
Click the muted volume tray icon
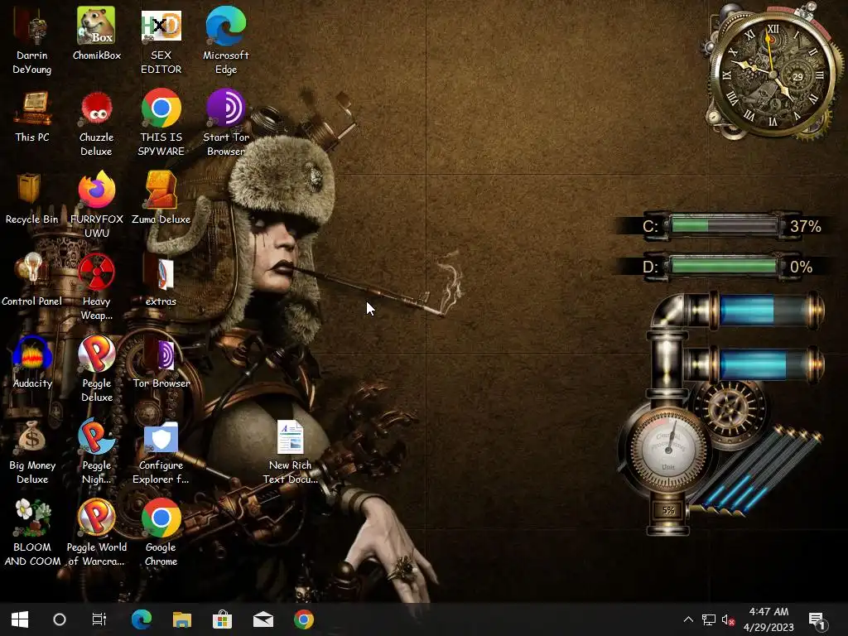pyautogui.click(x=728, y=619)
